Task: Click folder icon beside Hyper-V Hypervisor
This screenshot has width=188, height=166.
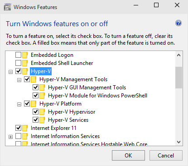Action: [42, 112]
